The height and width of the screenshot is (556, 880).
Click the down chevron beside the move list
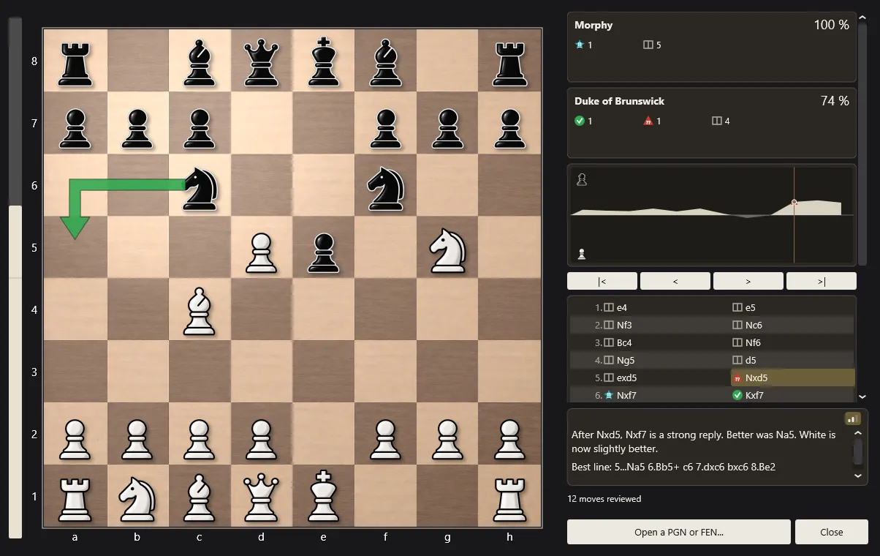point(862,396)
